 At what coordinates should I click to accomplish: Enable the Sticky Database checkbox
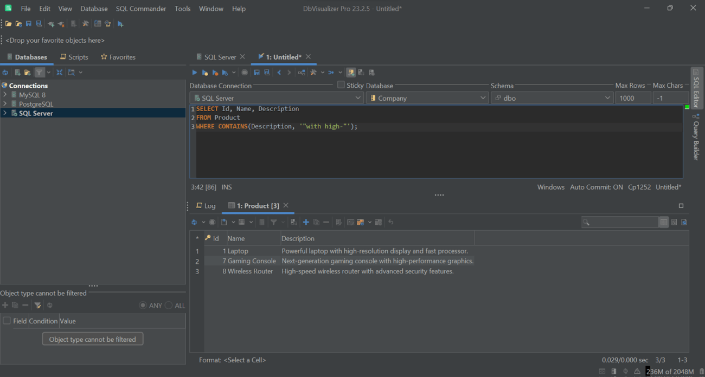point(341,84)
